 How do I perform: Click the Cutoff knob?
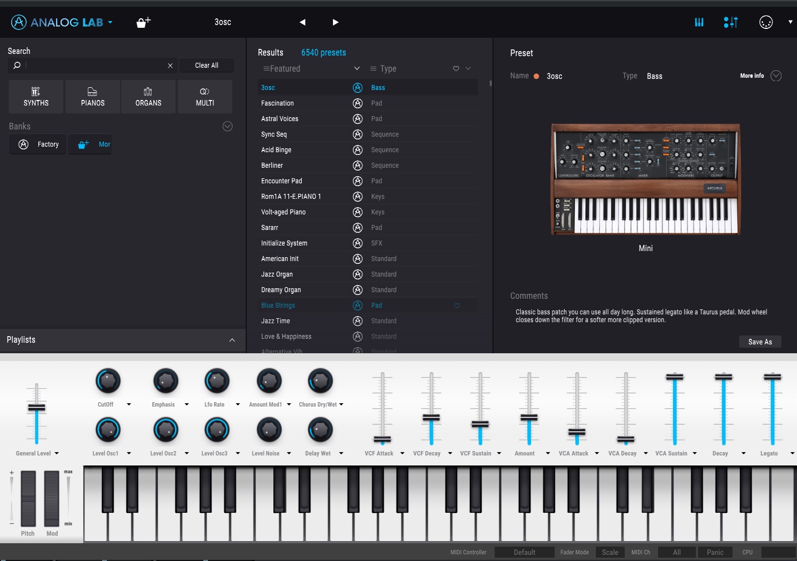click(x=108, y=381)
